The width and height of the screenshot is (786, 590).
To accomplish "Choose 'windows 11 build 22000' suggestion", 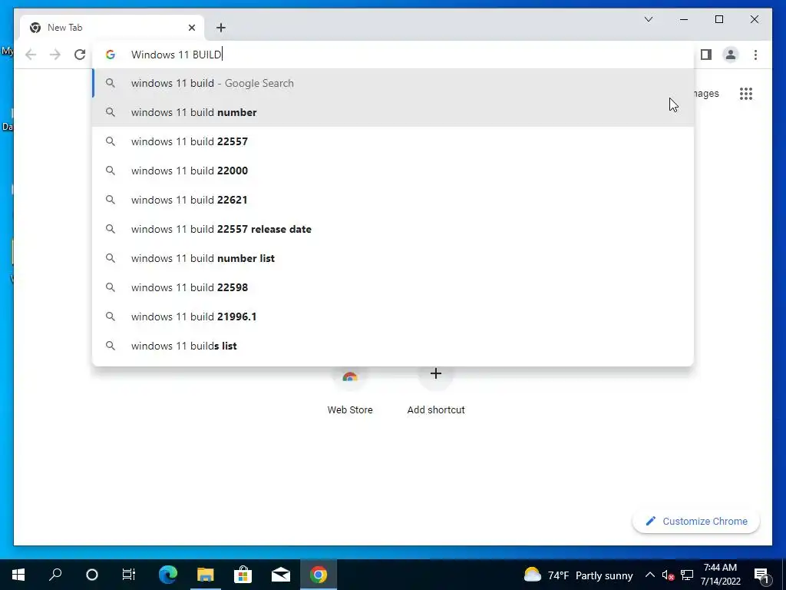I will [394, 171].
